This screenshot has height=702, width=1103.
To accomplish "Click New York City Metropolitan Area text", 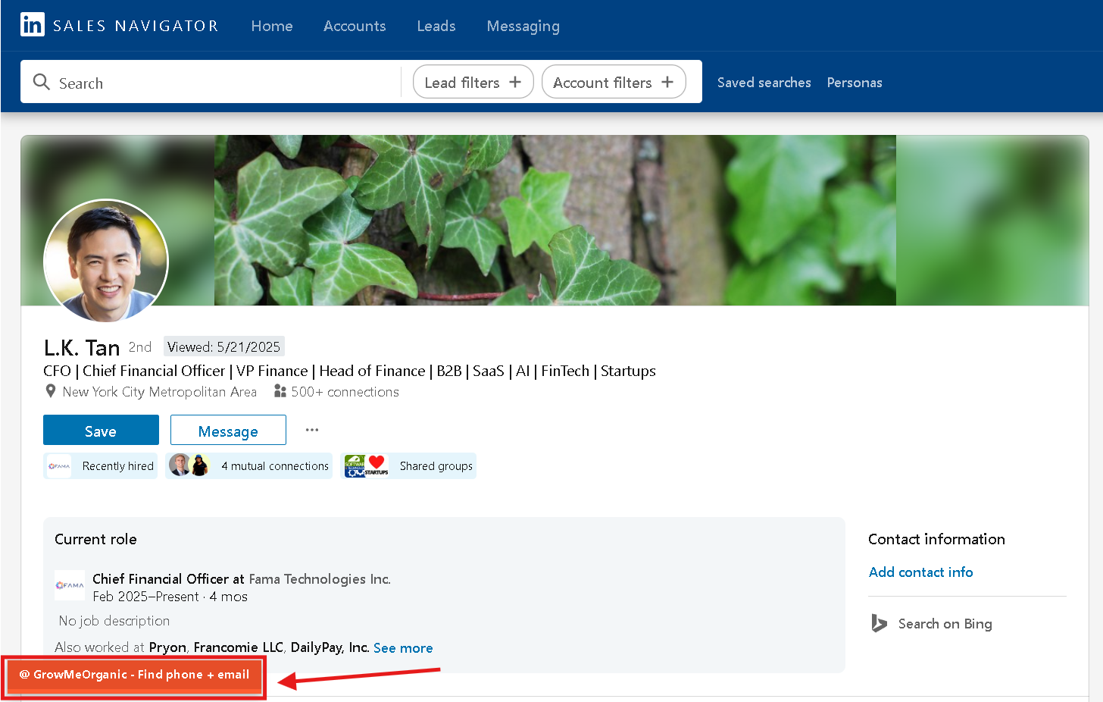I will [159, 392].
